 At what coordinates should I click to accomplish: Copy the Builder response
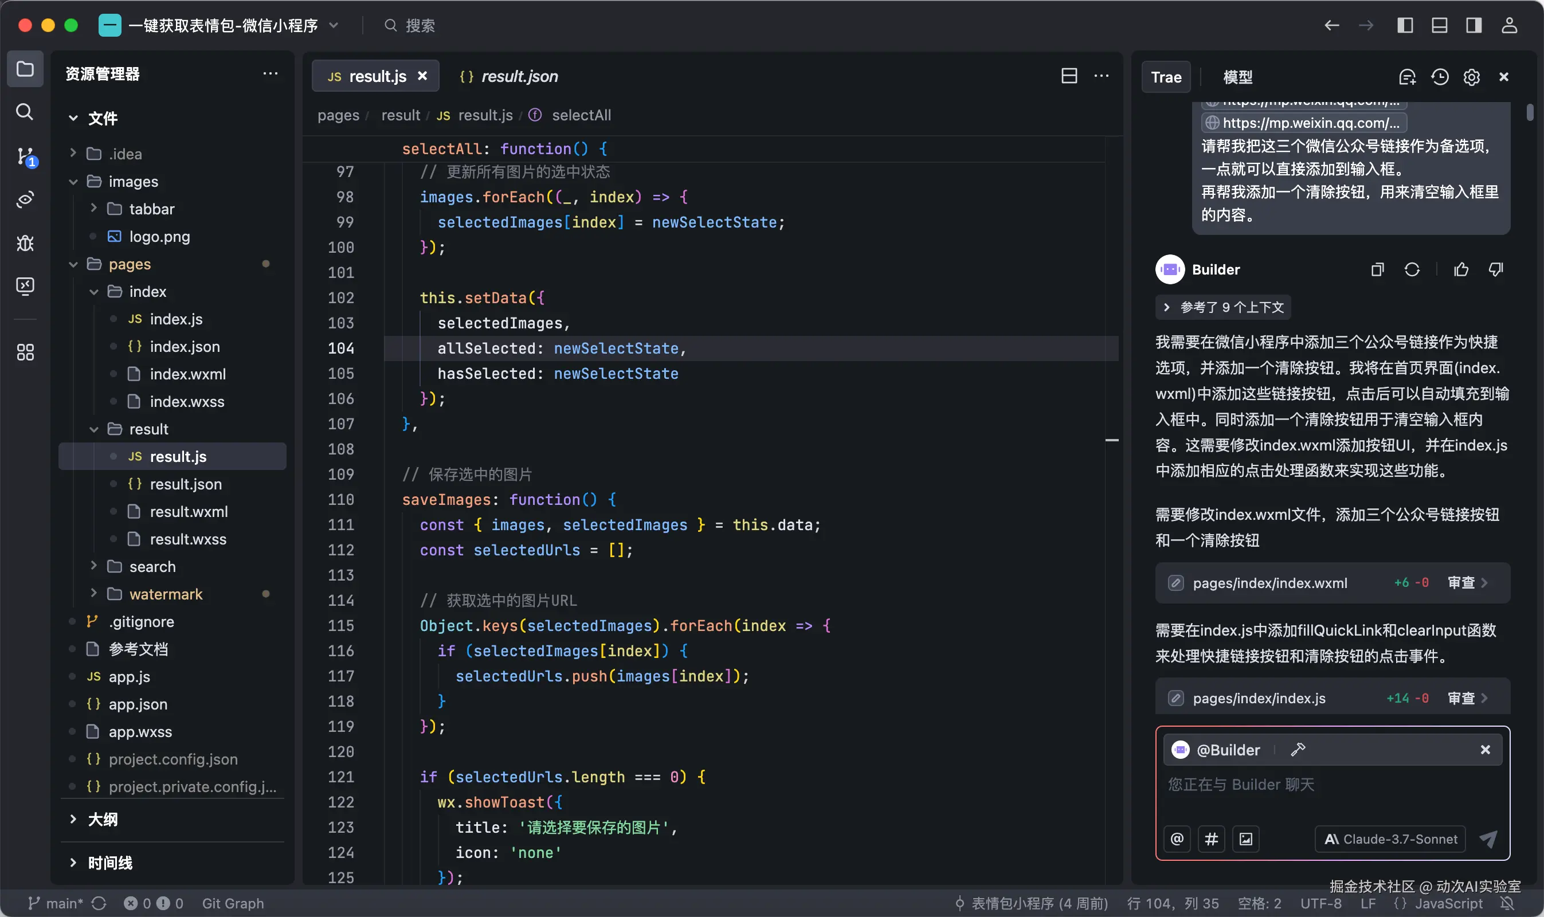tap(1377, 269)
